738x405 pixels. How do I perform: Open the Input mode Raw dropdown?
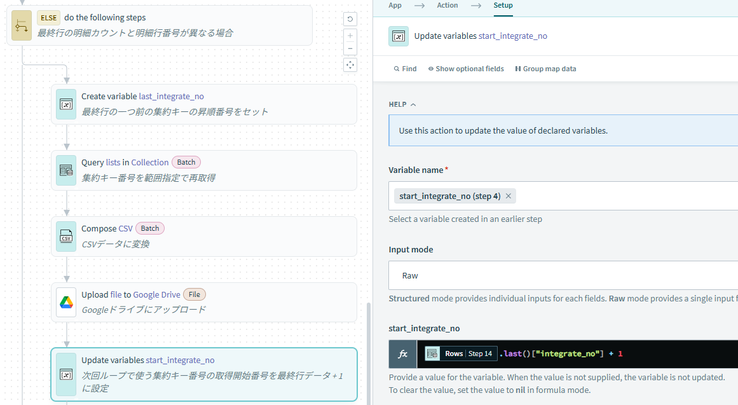point(563,275)
